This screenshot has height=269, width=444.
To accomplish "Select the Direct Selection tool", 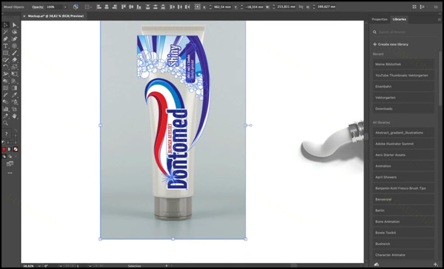I will 14,25.
